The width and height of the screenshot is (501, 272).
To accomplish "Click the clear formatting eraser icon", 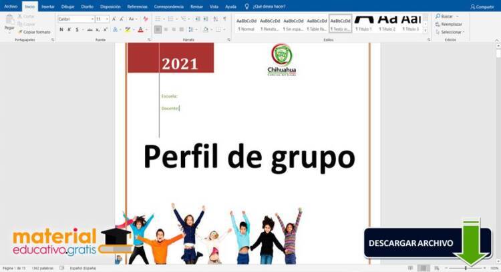I will coord(146,19).
